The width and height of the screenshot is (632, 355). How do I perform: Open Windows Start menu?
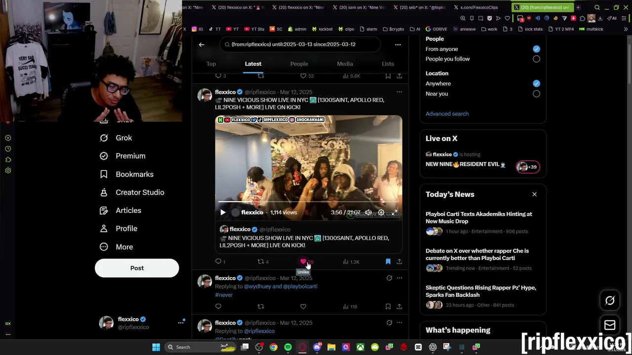click(x=156, y=347)
